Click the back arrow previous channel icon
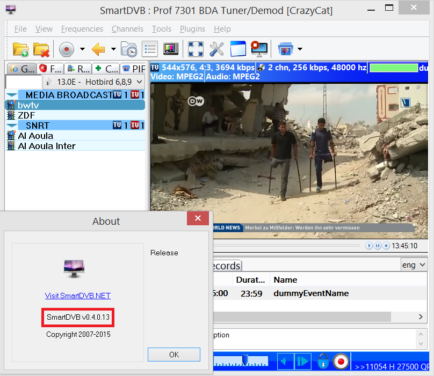The image size is (434, 376). [x=99, y=49]
